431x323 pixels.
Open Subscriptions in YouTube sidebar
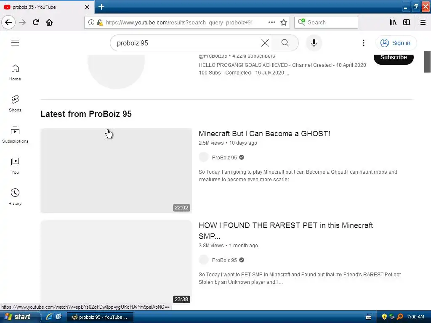tap(15, 135)
